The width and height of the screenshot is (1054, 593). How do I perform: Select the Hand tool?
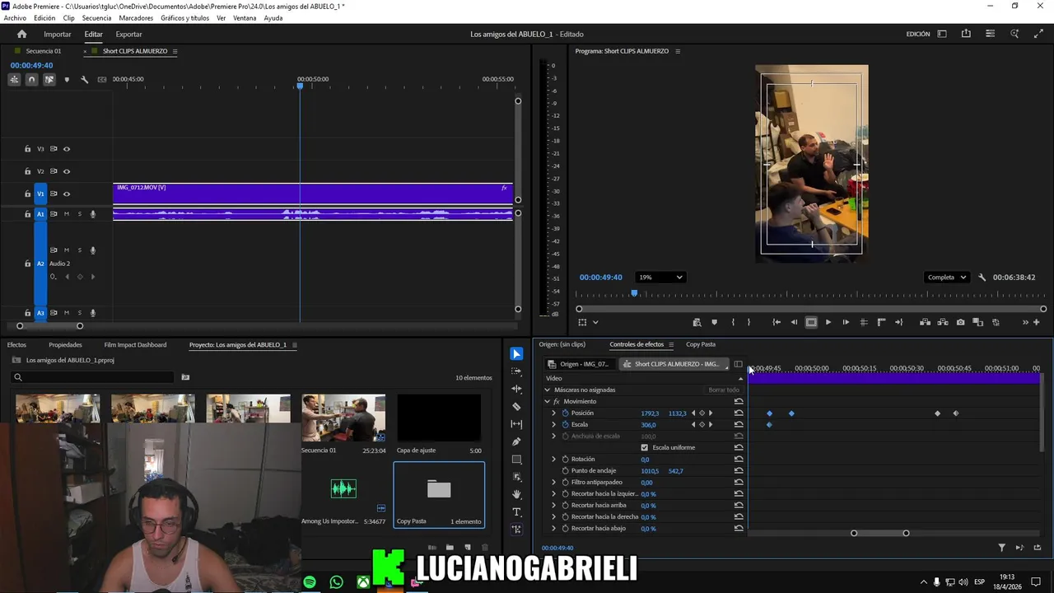tap(516, 494)
